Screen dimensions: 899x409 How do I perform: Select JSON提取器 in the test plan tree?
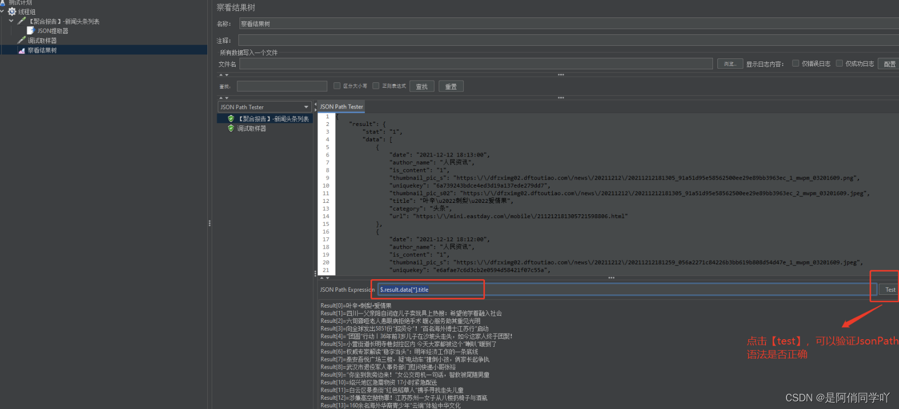[52, 31]
